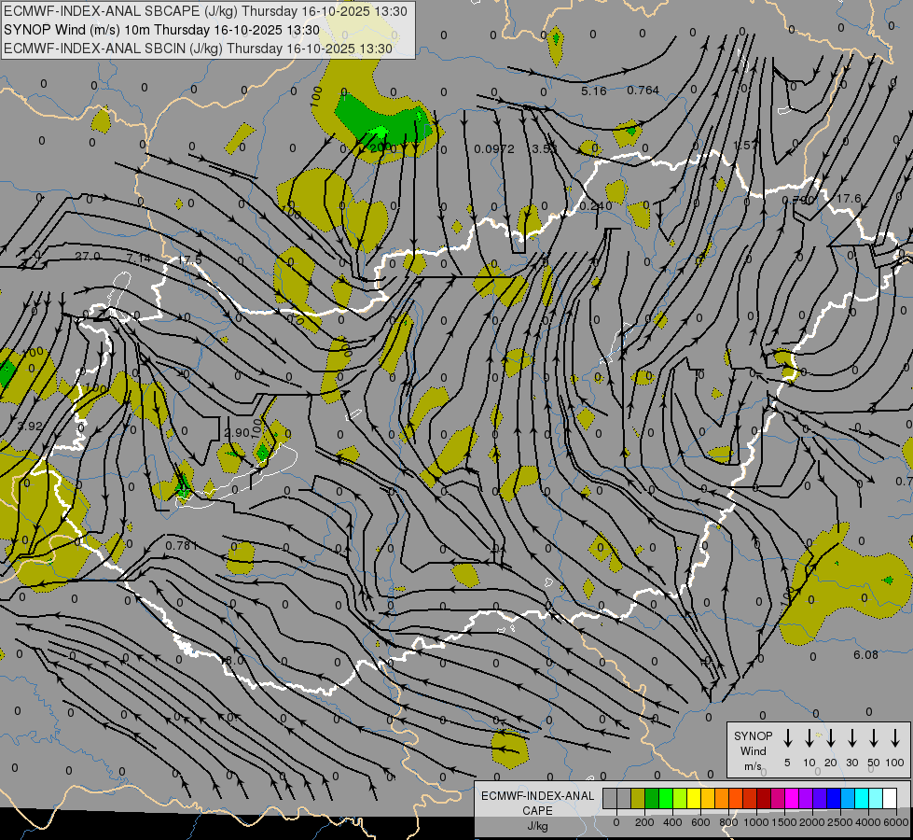913x840 pixels.
Task: Click the SBCIN title line
Action: 198,49
